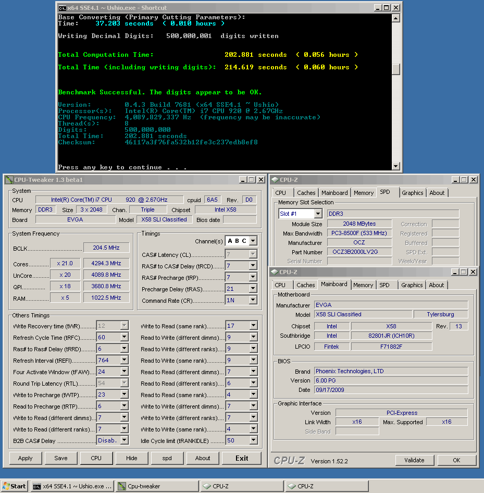484x493 pixels.
Task: Switch to Caches tab in SPD window
Action: (306, 193)
